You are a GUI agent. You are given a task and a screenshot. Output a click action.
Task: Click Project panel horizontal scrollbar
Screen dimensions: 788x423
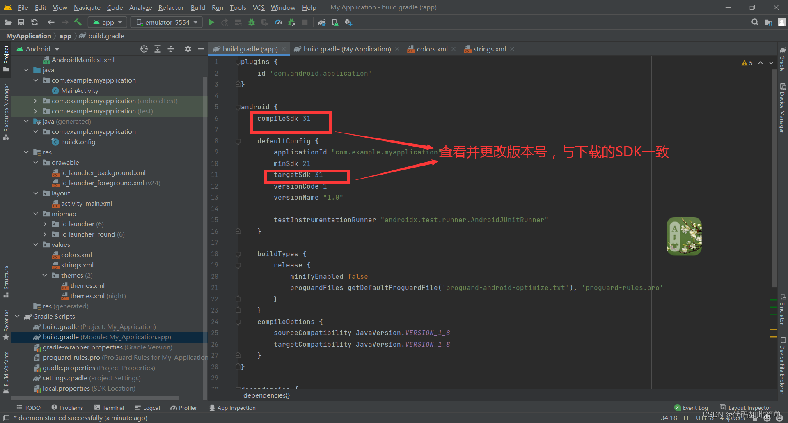click(x=95, y=398)
